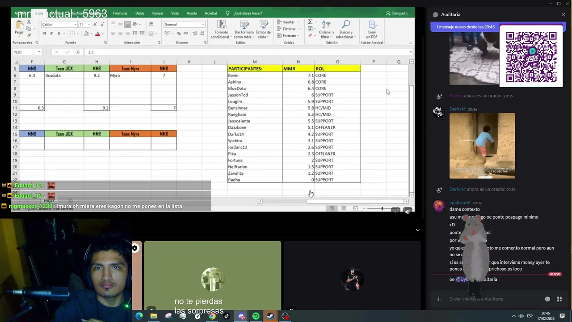
Task: Click Crear un PDF Acrobat icon
Action: [372, 25]
